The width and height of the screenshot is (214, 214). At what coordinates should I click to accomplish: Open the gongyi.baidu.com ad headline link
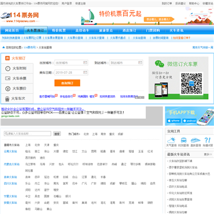pos(43,109)
